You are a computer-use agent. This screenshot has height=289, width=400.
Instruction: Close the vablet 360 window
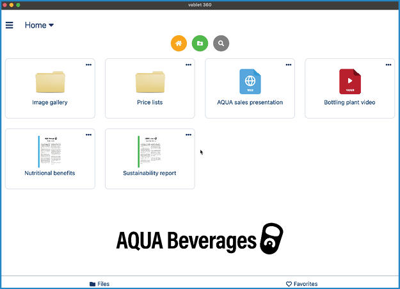[x=4, y=5]
